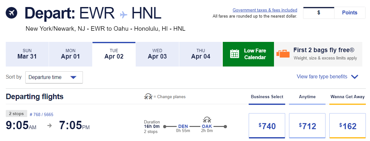
Task: Open Government taxes & fees included link
Action: [x=265, y=10]
